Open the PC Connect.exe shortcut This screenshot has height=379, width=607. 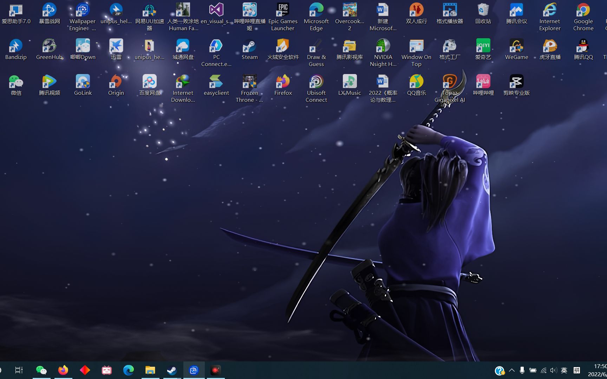pos(216,53)
